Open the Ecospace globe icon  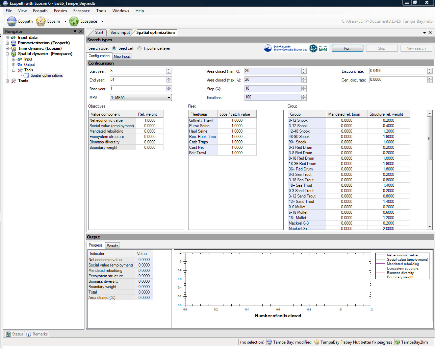pyautogui.click(x=74, y=21)
